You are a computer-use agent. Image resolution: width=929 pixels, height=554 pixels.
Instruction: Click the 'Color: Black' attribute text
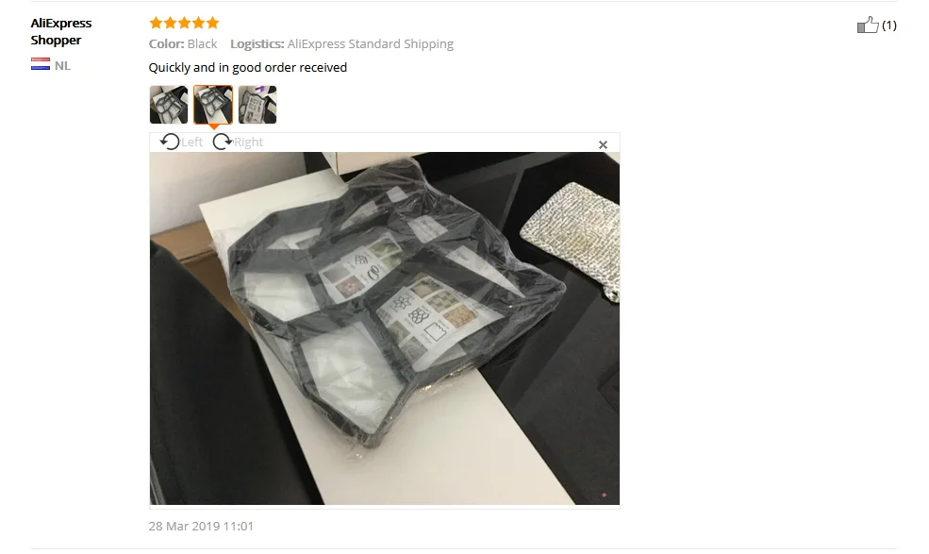(x=183, y=44)
